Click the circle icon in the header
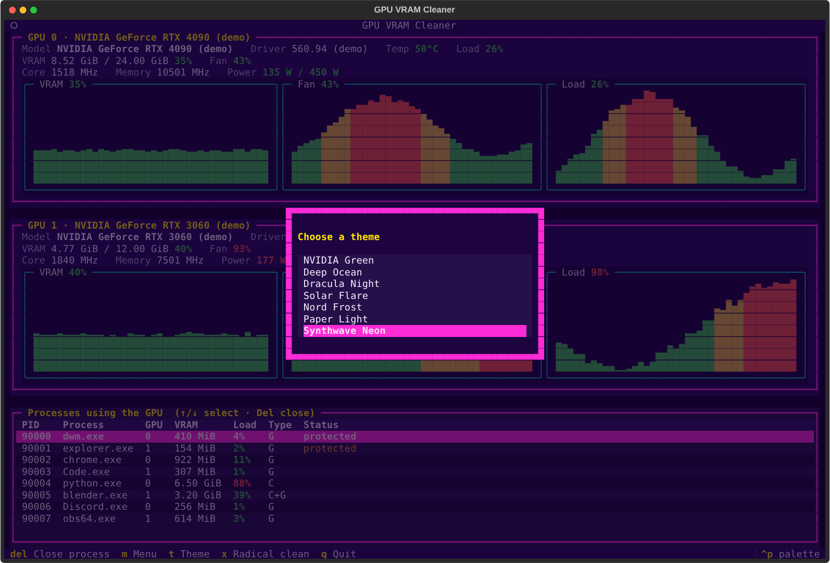 click(x=14, y=25)
